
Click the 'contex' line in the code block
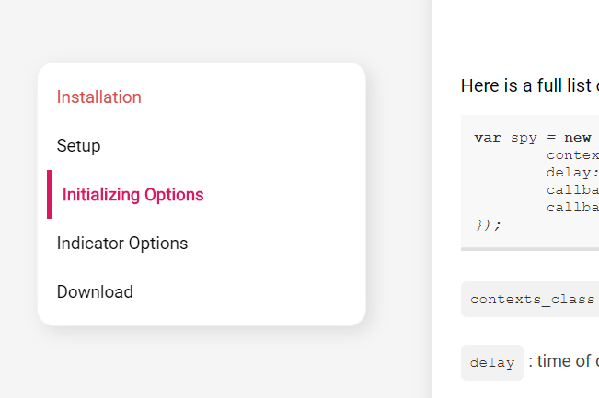pos(572,155)
